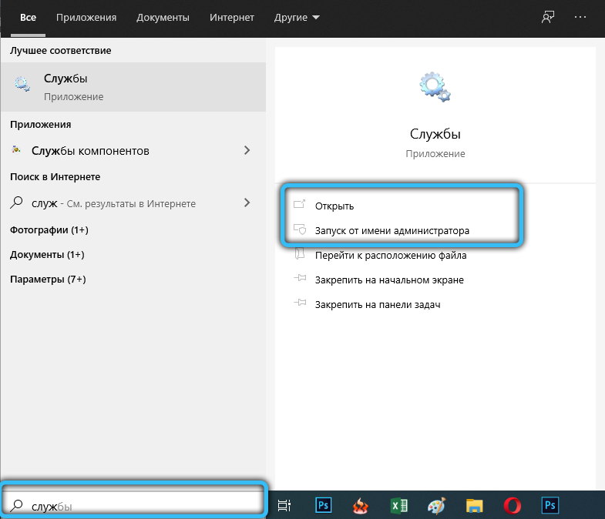Launch Opera browser from the taskbar

pyautogui.click(x=513, y=505)
